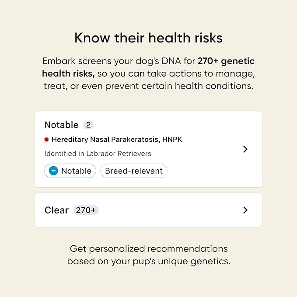Click the Notable pill label text
Image resolution: width=297 pixels, height=297 pixels.
(x=76, y=171)
